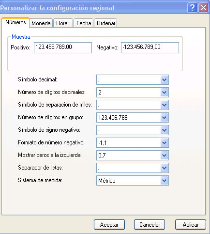The height and width of the screenshot is (234, 210).
Task: Click the dialog title bar text
Action: (x=57, y=8)
